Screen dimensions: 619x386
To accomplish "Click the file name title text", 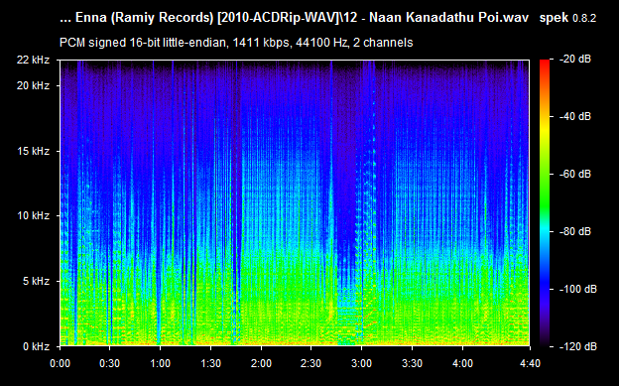I will [294, 18].
